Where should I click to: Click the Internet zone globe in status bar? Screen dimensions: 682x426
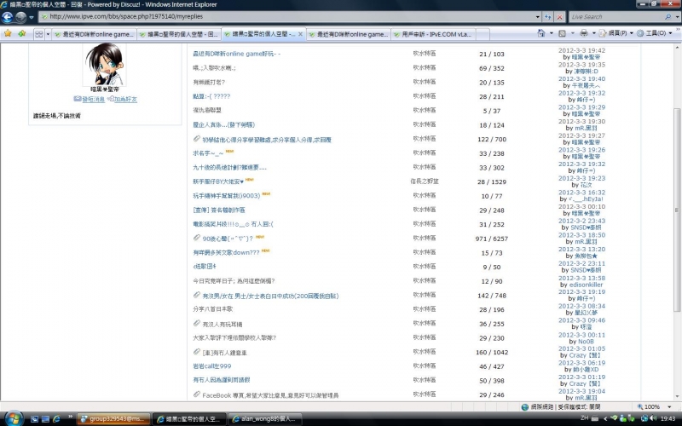tap(525, 407)
